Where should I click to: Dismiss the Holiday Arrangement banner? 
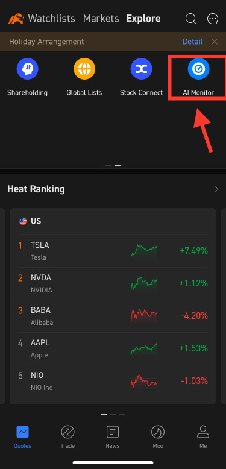point(215,42)
